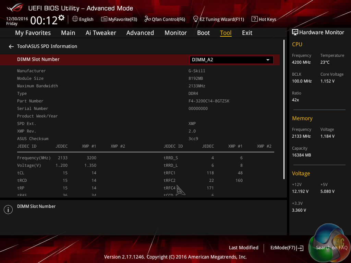Click the MyFavorite list icon
The image size is (351, 263).
coord(104,19)
